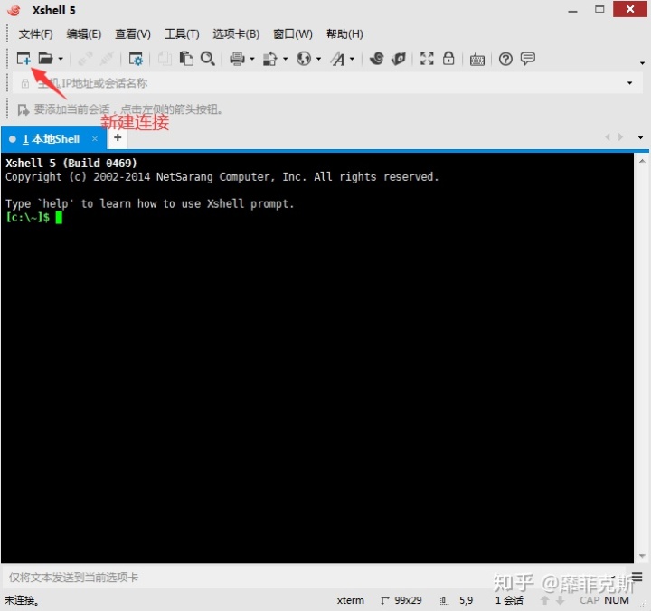Screen dimensions: 651x611
Task: Expand the Print dropdown arrow
Action: (x=252, y=59)
